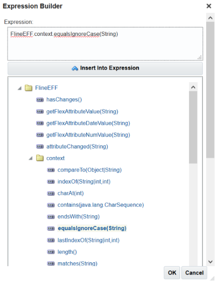Choose contains(java.lang.CharSequence) item
Screen dimensions: 216x281
pos(101,205)
